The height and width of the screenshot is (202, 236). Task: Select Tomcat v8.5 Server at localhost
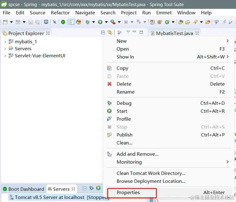[x=59, y=197]
